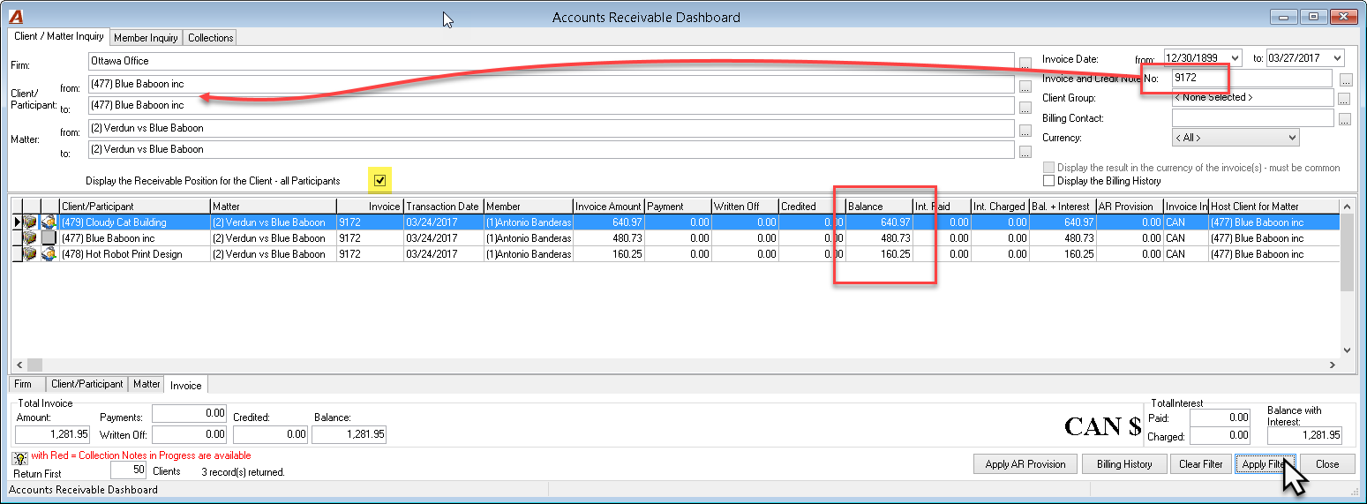1367x504 pixels.
Task: Open the Invoice Date 'to' date dropdown
Action: (x=1337, y=57)
